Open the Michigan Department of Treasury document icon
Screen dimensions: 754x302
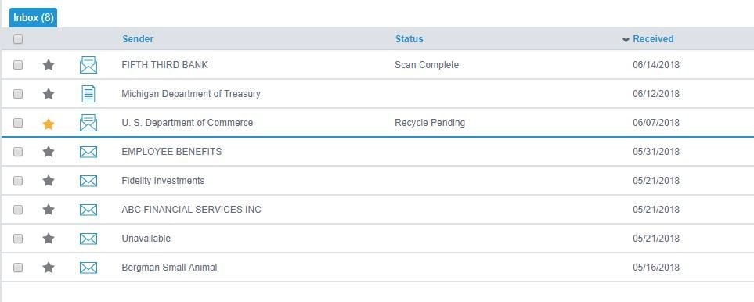(x=88, y=94)
